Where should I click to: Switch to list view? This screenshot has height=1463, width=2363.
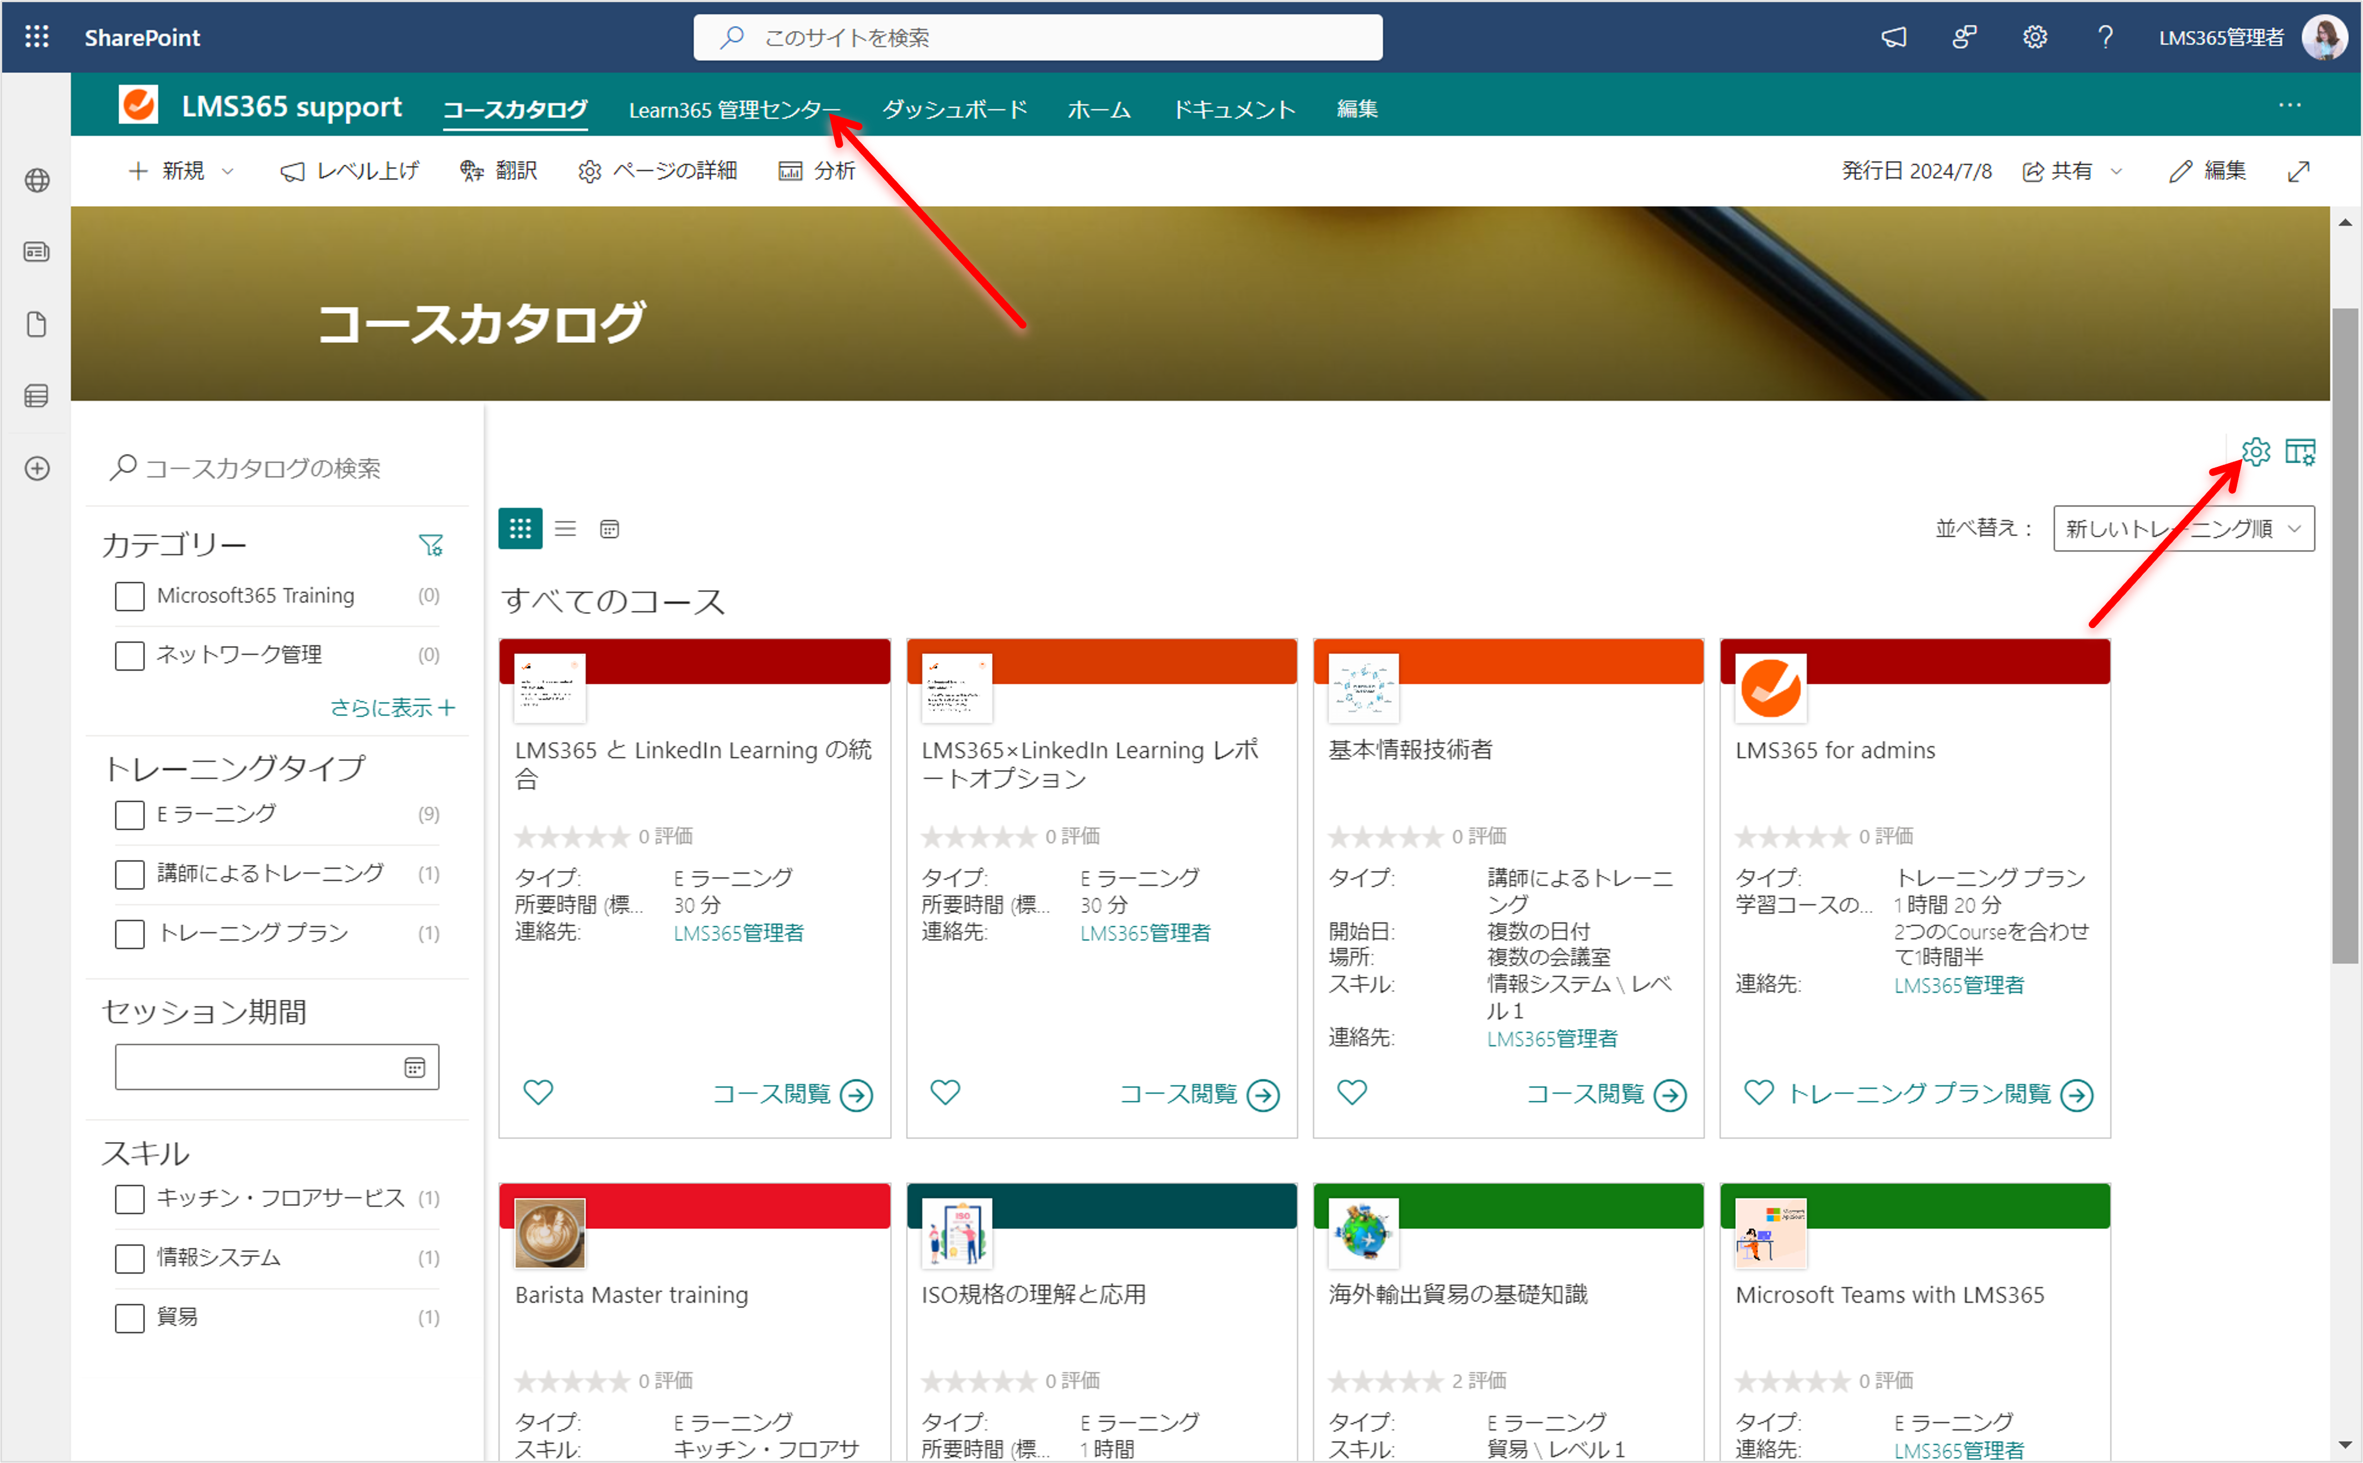(x=565, y=528)
